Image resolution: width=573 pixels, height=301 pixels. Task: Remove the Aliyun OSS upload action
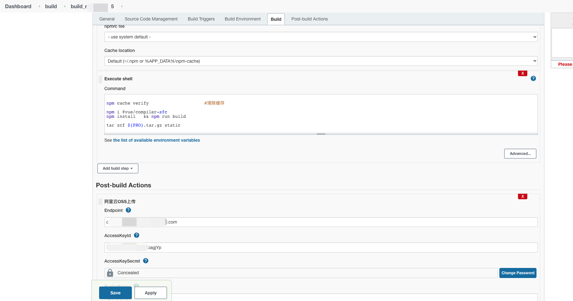coord(522,196)
